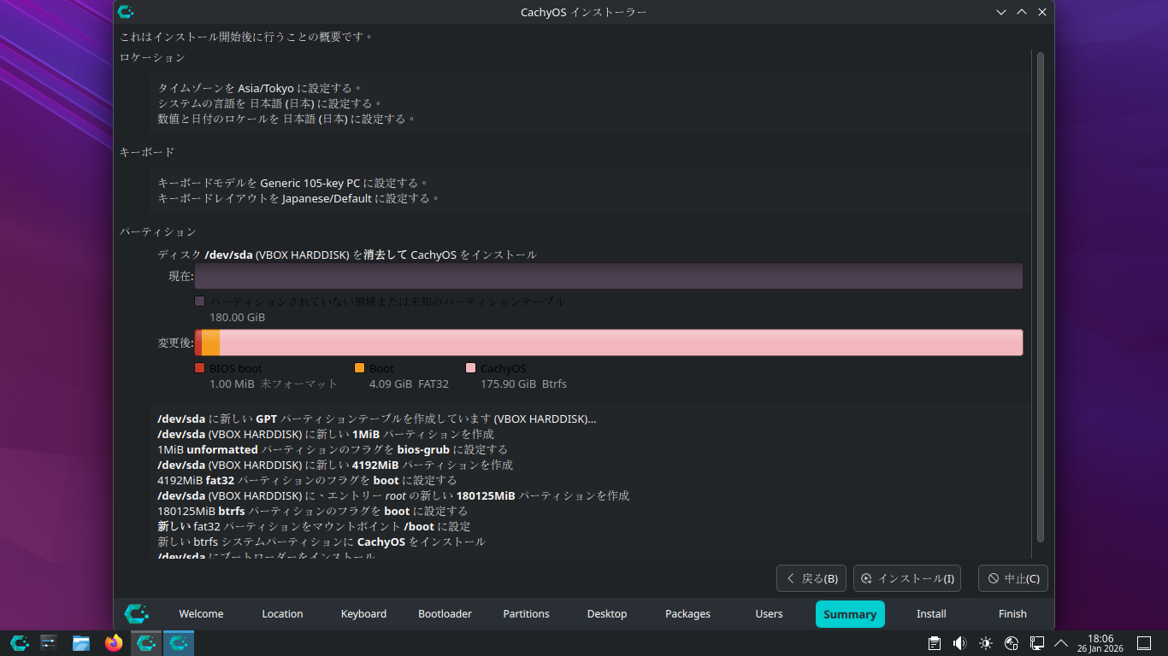The width and height of the screenshot is (1168, 656).
Task: Go to the Welcome step
Action: (x=201, y=614)
